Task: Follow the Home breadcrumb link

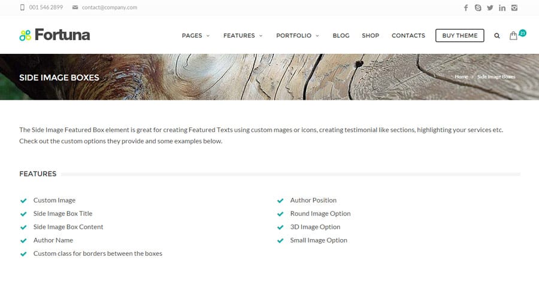Action: 461,77
